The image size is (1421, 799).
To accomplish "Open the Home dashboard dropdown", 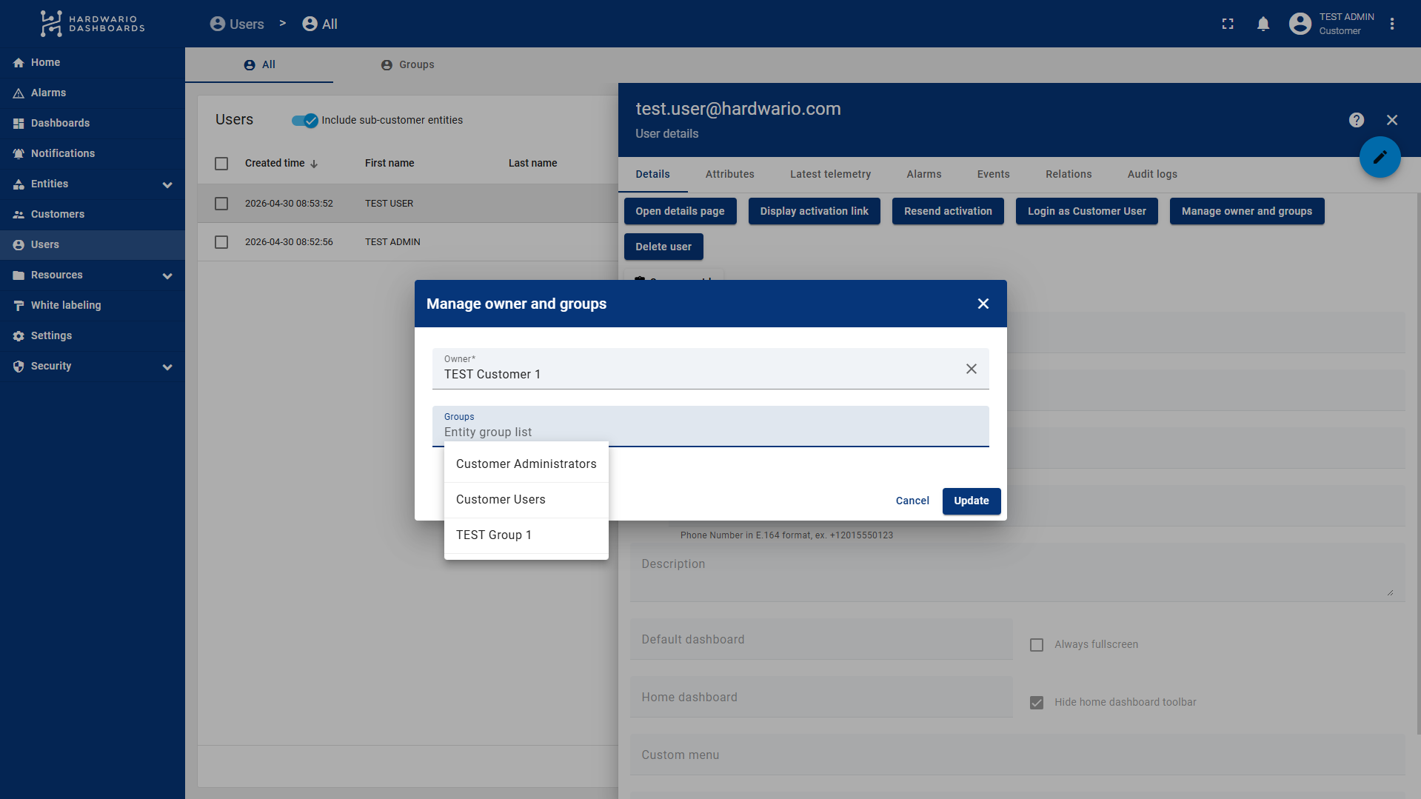I will (x=821, y=697).
